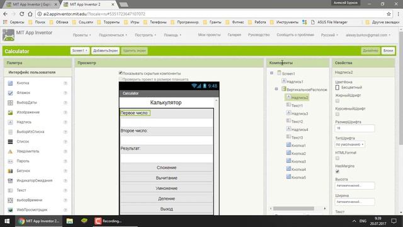403x227 pixels.
Task: Open the Screen1 dropdown
Action: coord(80,50)
